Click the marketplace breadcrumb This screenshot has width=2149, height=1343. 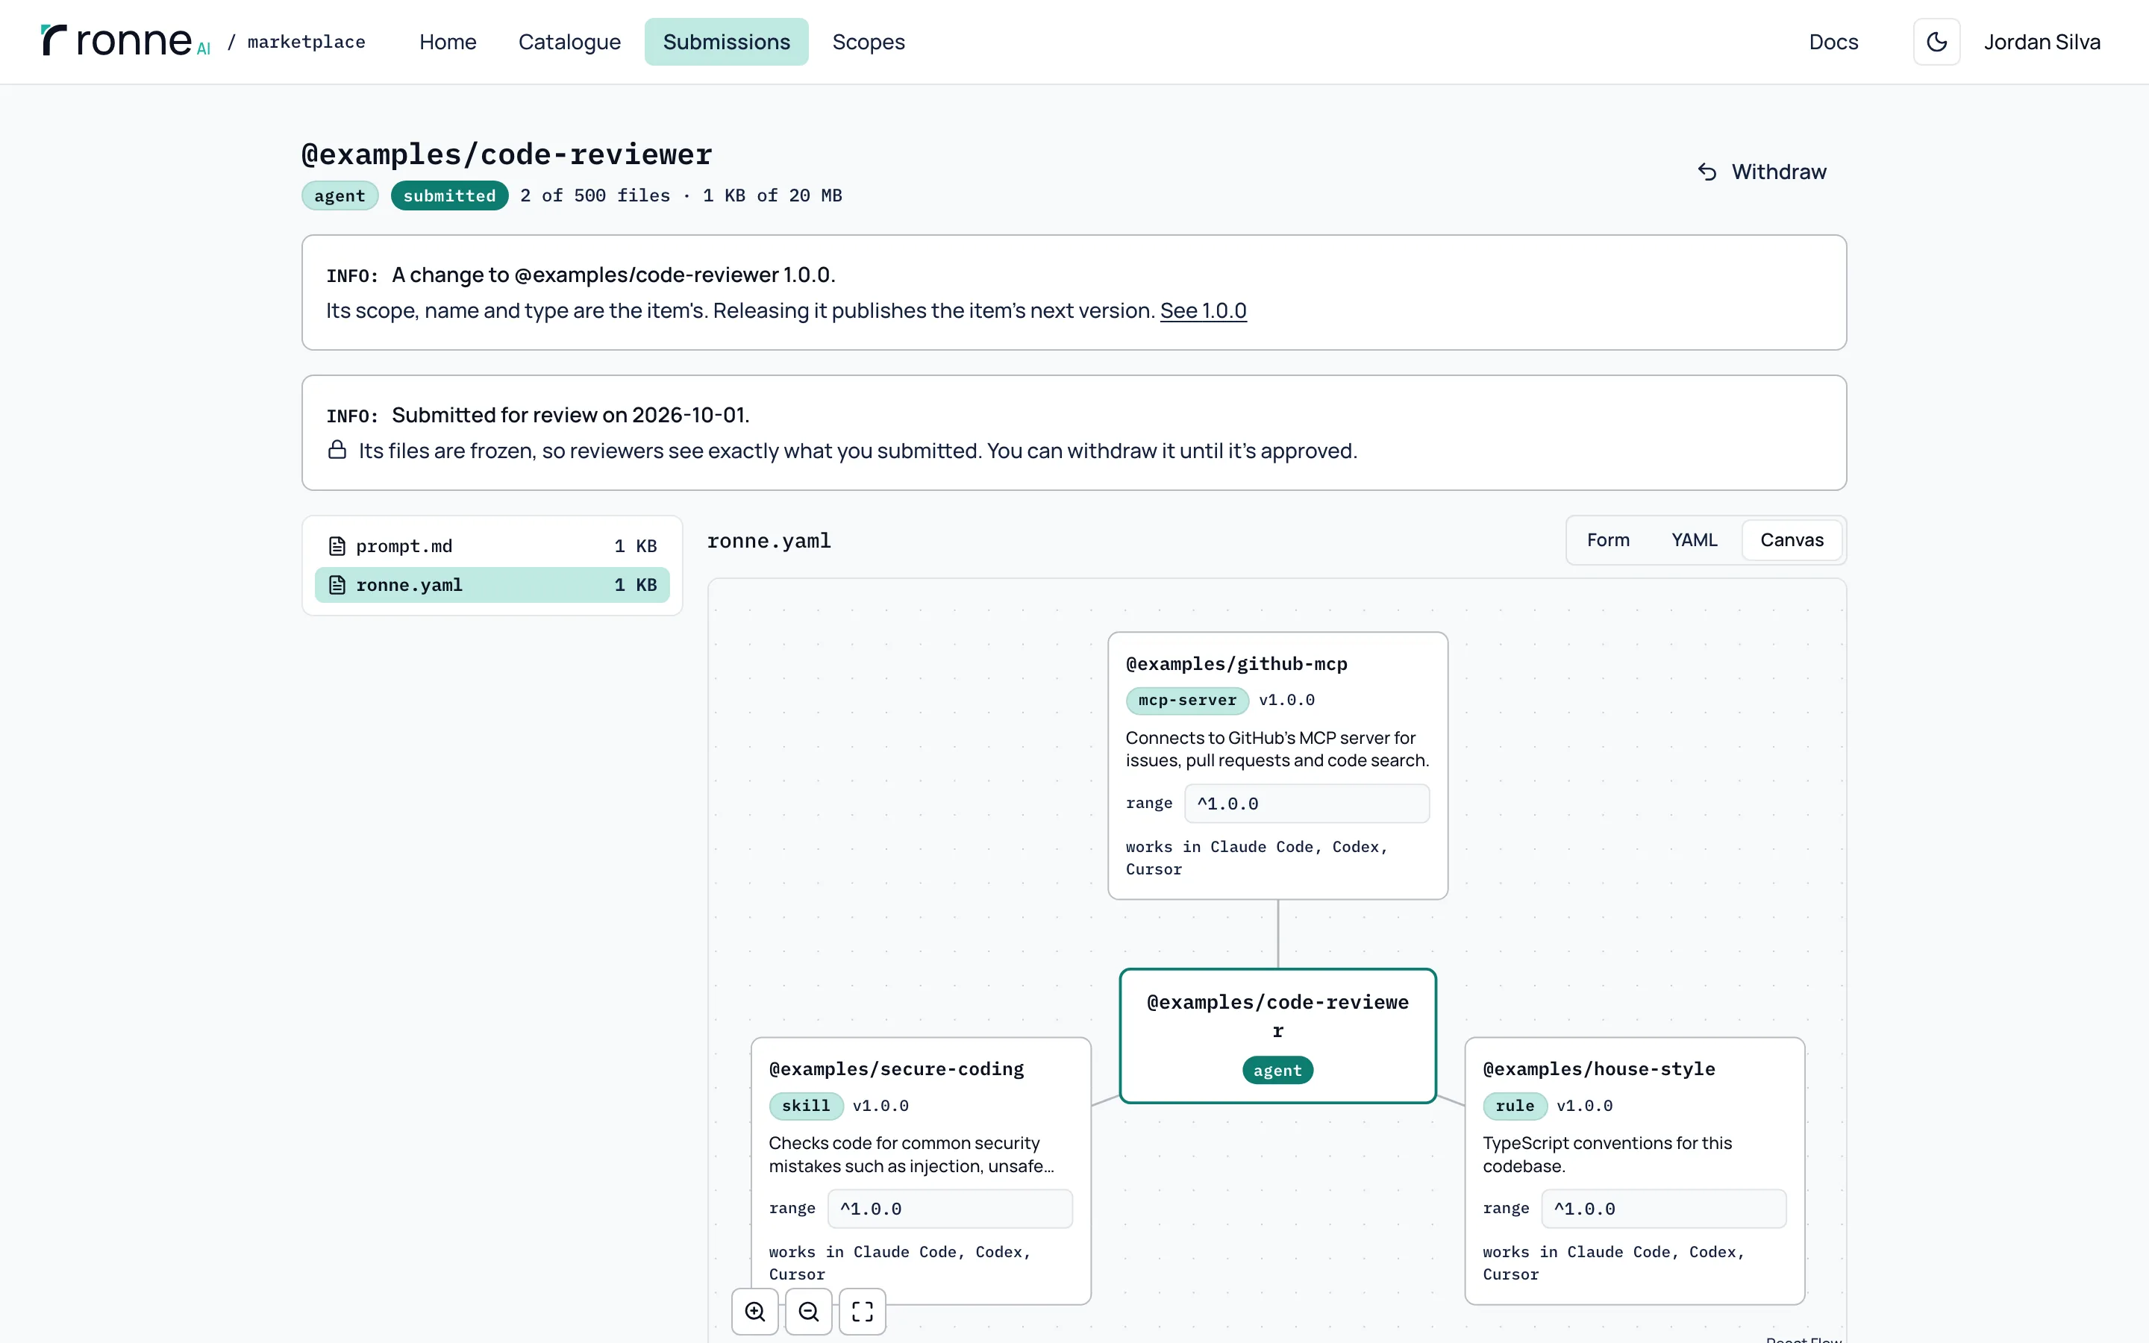pyautogui.click(x=307, y=42)
